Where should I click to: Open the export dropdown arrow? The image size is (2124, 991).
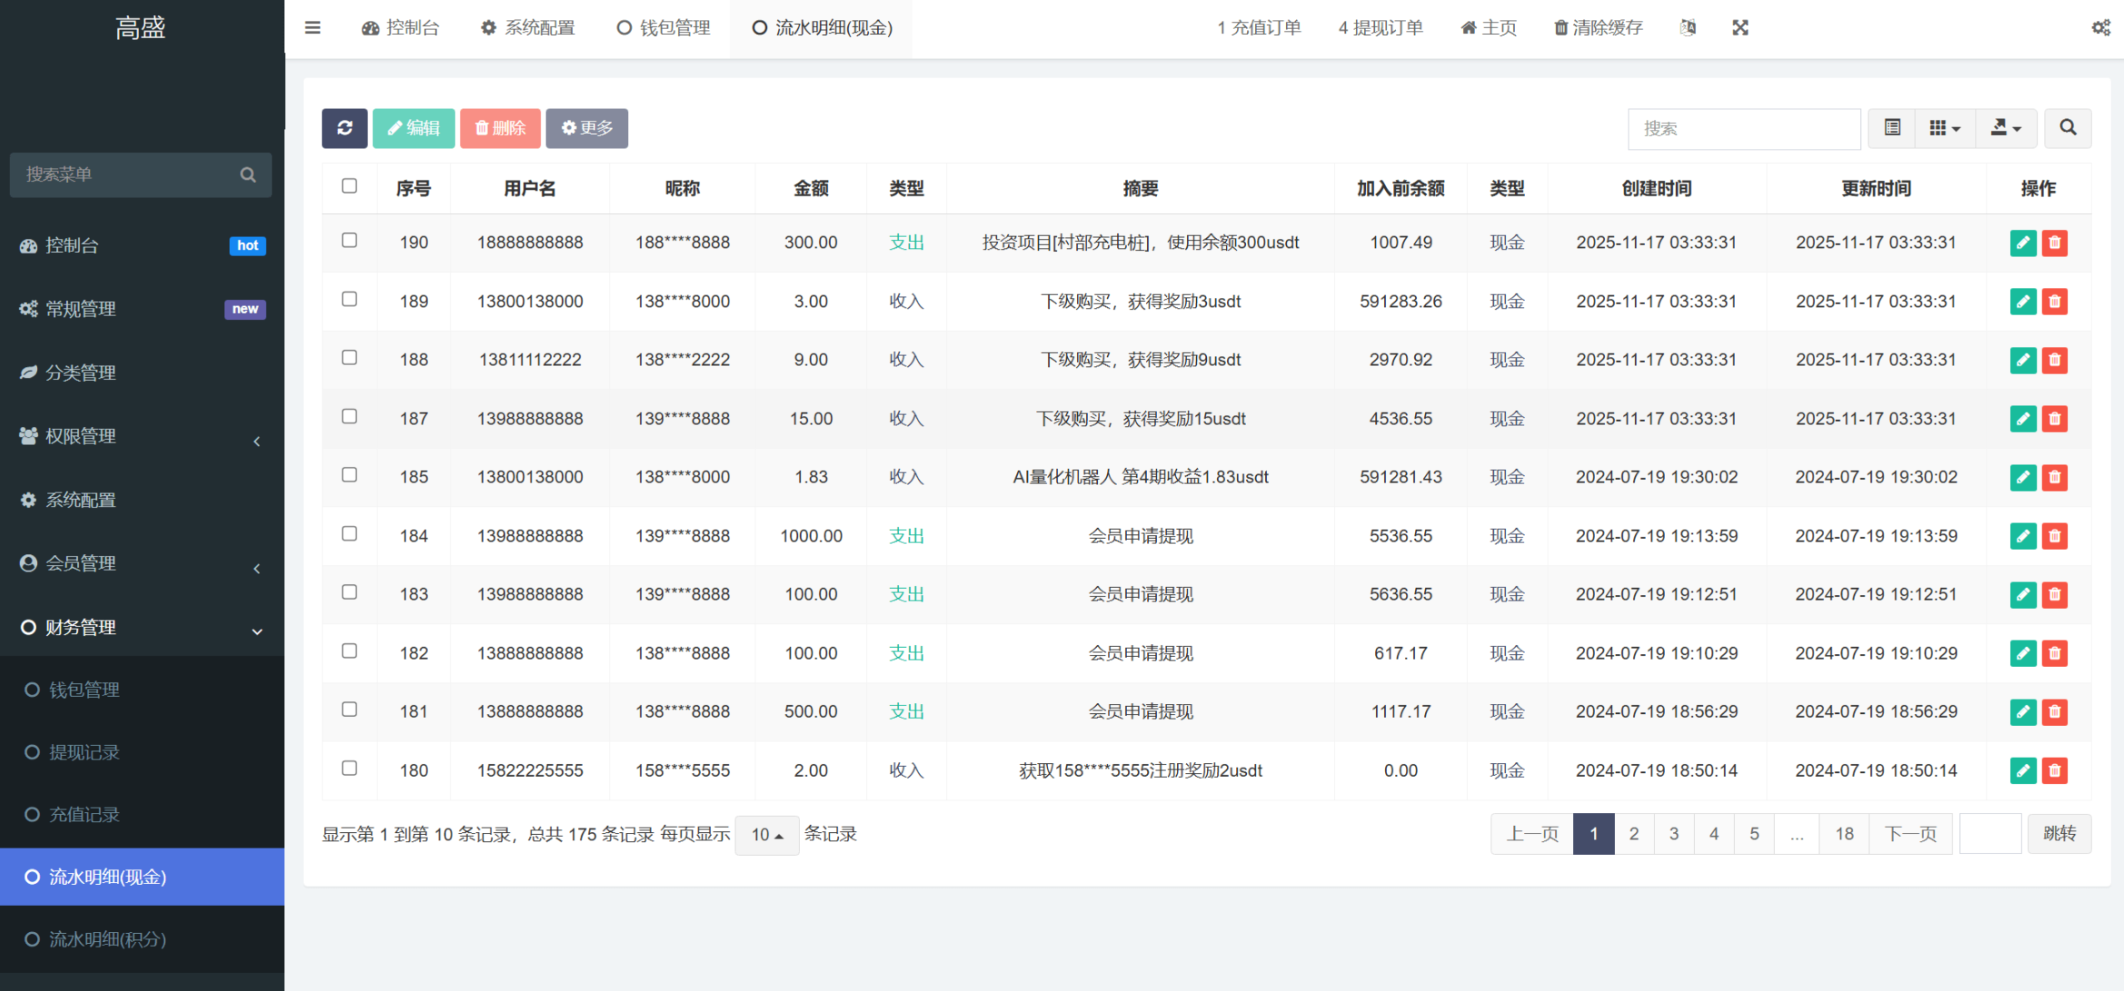tap(2006, 128)
